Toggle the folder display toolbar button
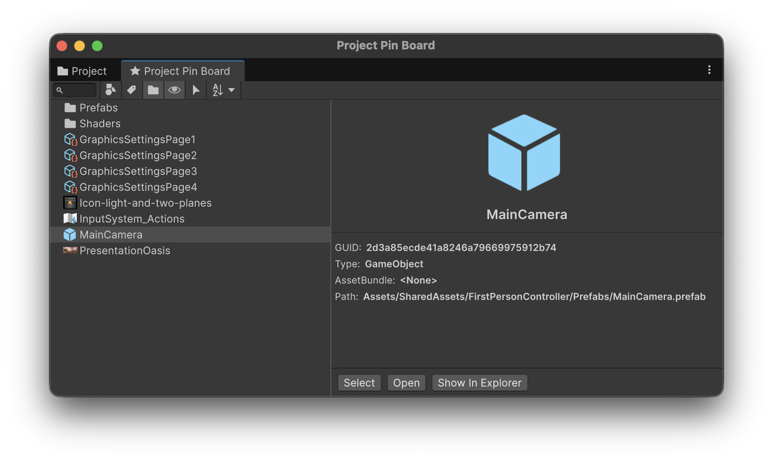The height and width of the screenshot is (462, 773). point(153,90)
